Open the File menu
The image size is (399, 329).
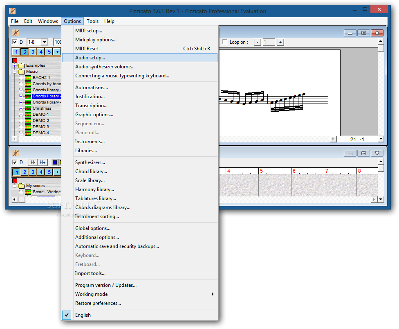[x=15, y=21]
